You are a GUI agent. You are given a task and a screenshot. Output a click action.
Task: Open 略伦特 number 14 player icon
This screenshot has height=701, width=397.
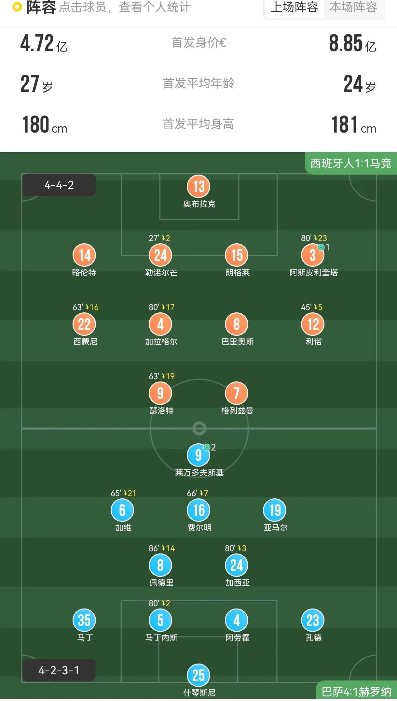tap(84, 255)
